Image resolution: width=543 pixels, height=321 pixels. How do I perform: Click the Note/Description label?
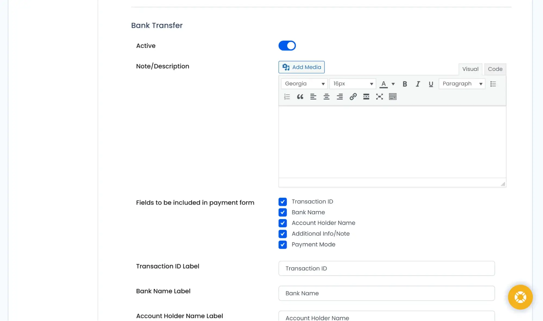coord(162,66)
